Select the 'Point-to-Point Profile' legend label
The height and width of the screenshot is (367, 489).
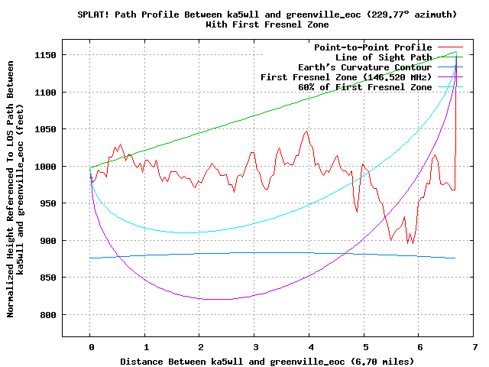[x=373, y=47]
